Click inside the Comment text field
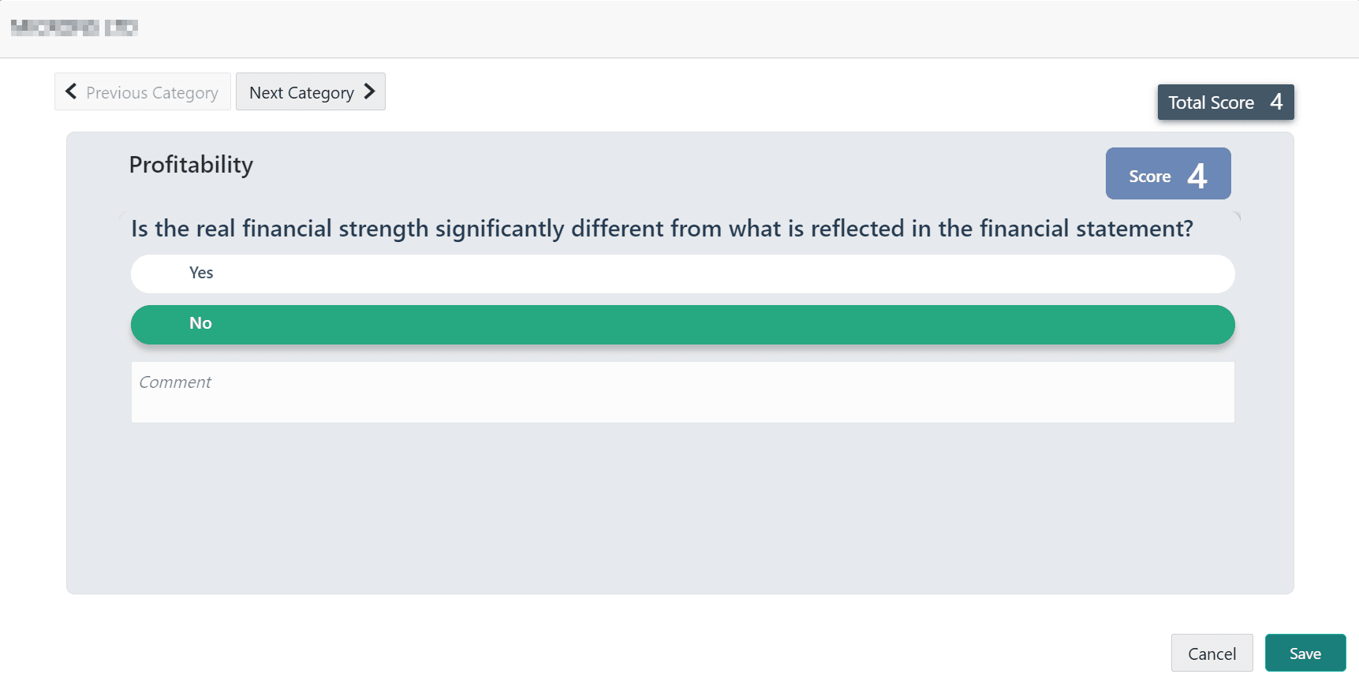 click(681, 392)
